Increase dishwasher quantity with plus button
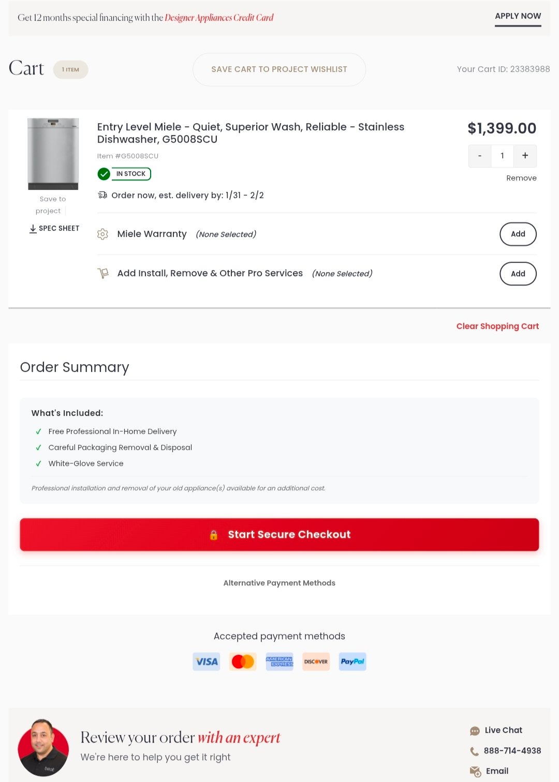Viewport: 559px width, 782px height. pyautogui.click(x=525, y=156)
